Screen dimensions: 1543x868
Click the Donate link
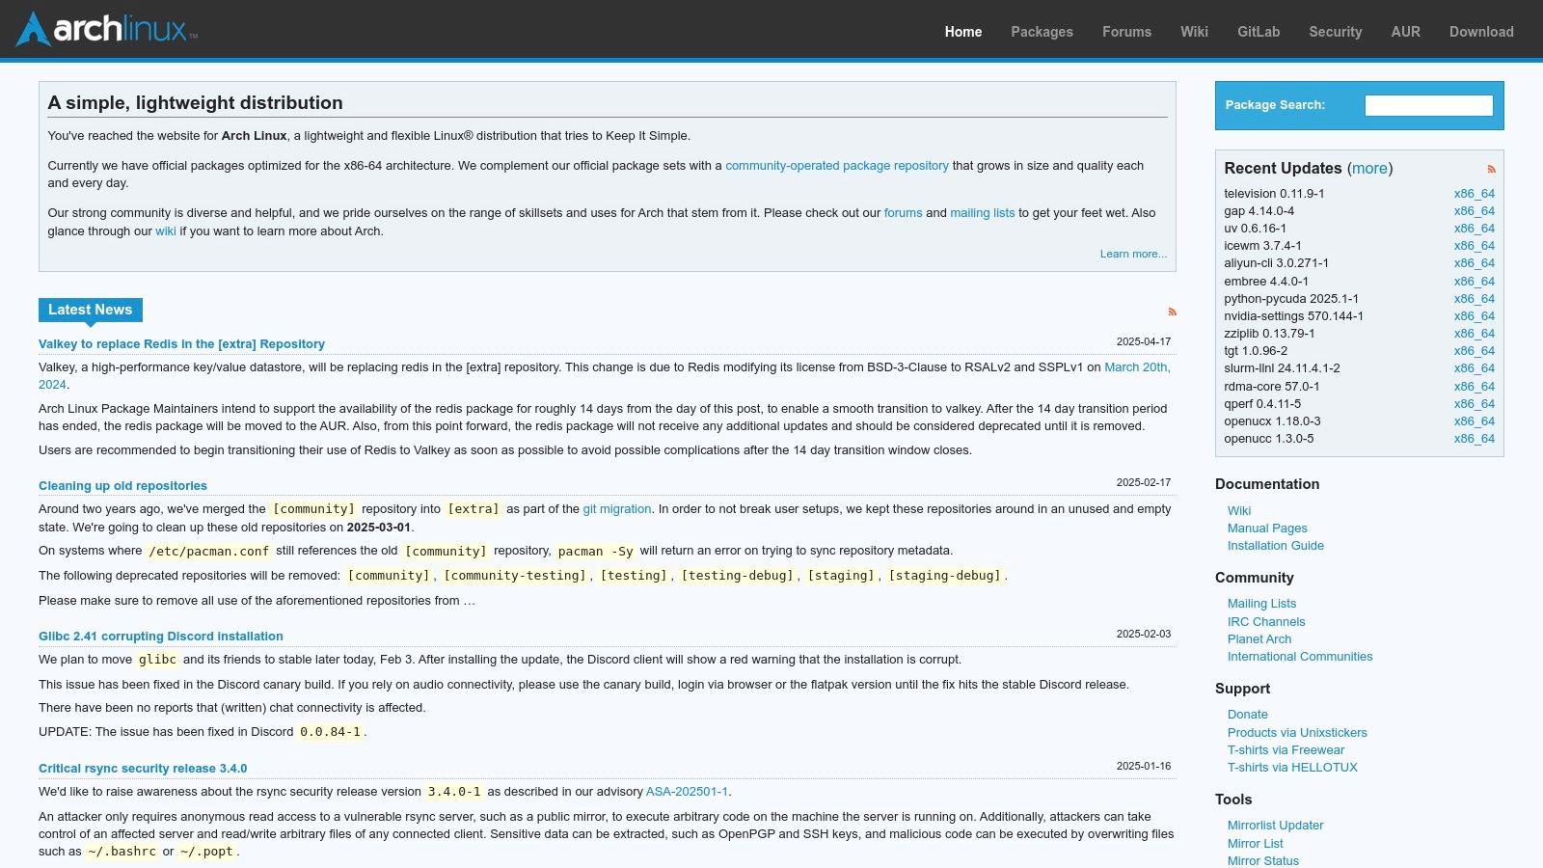[x=1247, y=715]
